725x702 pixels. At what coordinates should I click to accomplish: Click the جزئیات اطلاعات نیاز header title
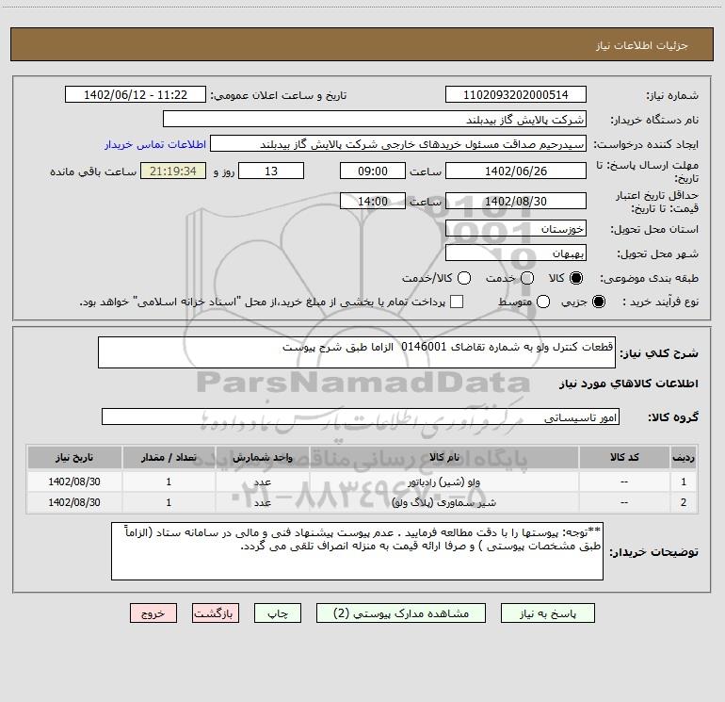[x=642, y=45]
